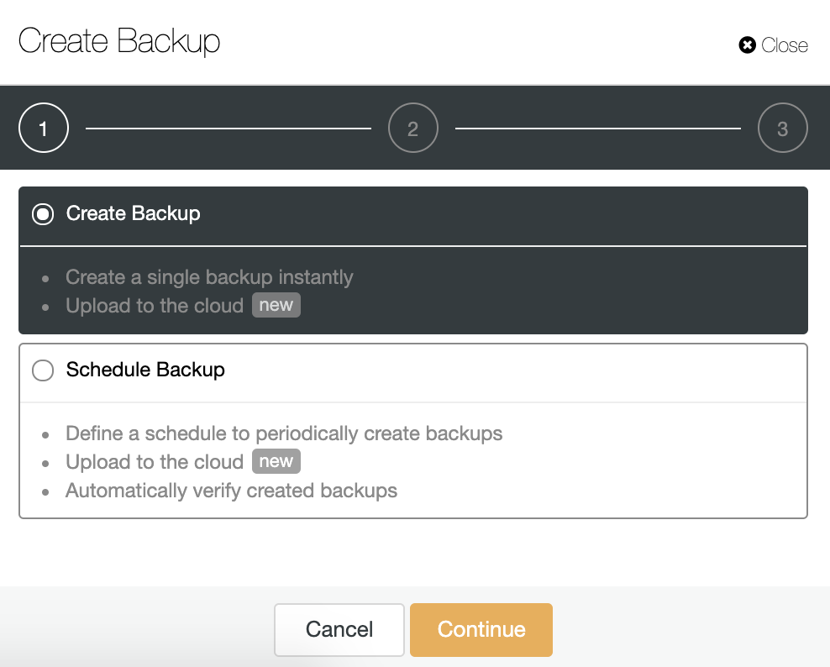Go to wizard step 1 circle
Screen dimensions: 830x667
tap(44, 128)
